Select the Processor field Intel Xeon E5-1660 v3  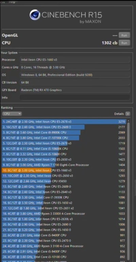pyautogui.click(x=75, y=60)
